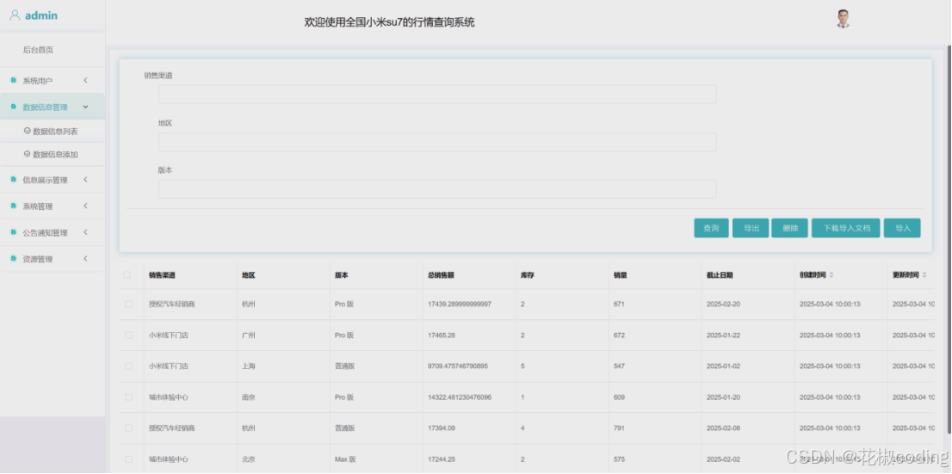This screenshot has height=474, width=952.
Task: Open the 数据信息列表 submenu item
Action: coord(55,131)
